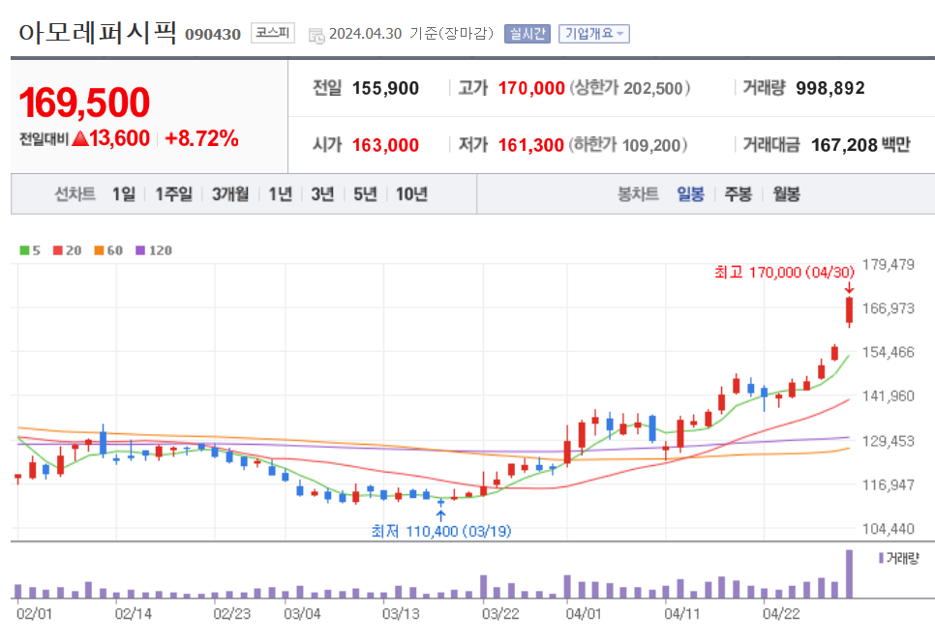The image size is (935, 644).
Task: Click the 104,440 price axis label
Action: point(888,529)
